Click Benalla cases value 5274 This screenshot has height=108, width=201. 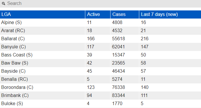117,79
